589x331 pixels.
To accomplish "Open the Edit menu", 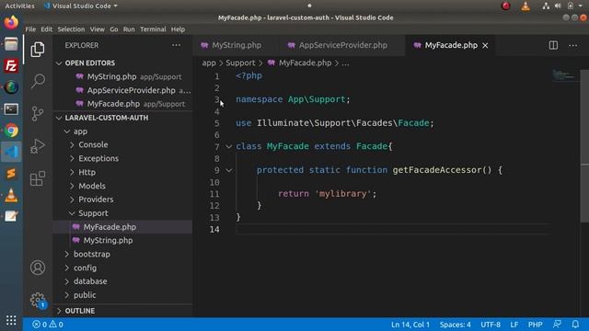I will 47,29.
